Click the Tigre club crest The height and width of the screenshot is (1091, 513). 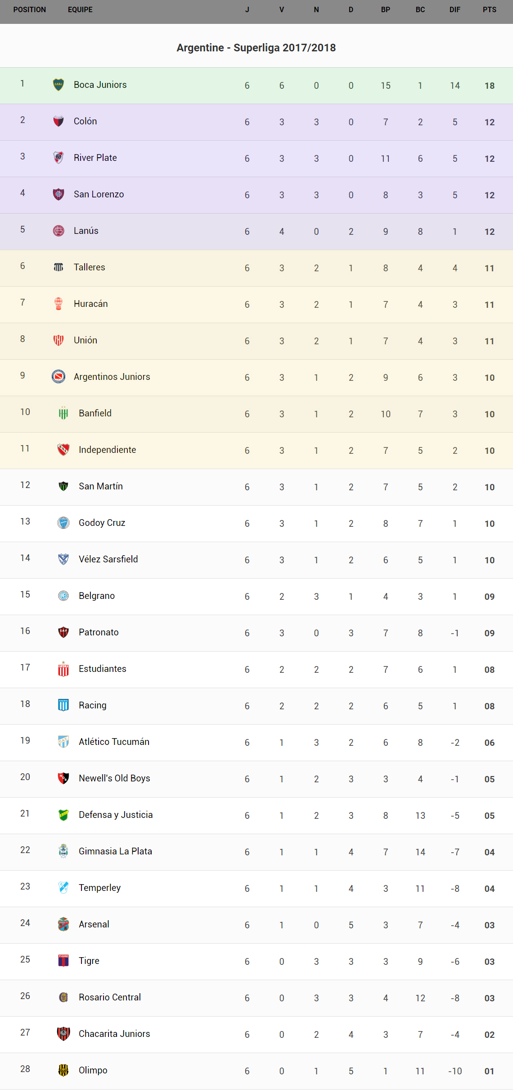[63, 960]
